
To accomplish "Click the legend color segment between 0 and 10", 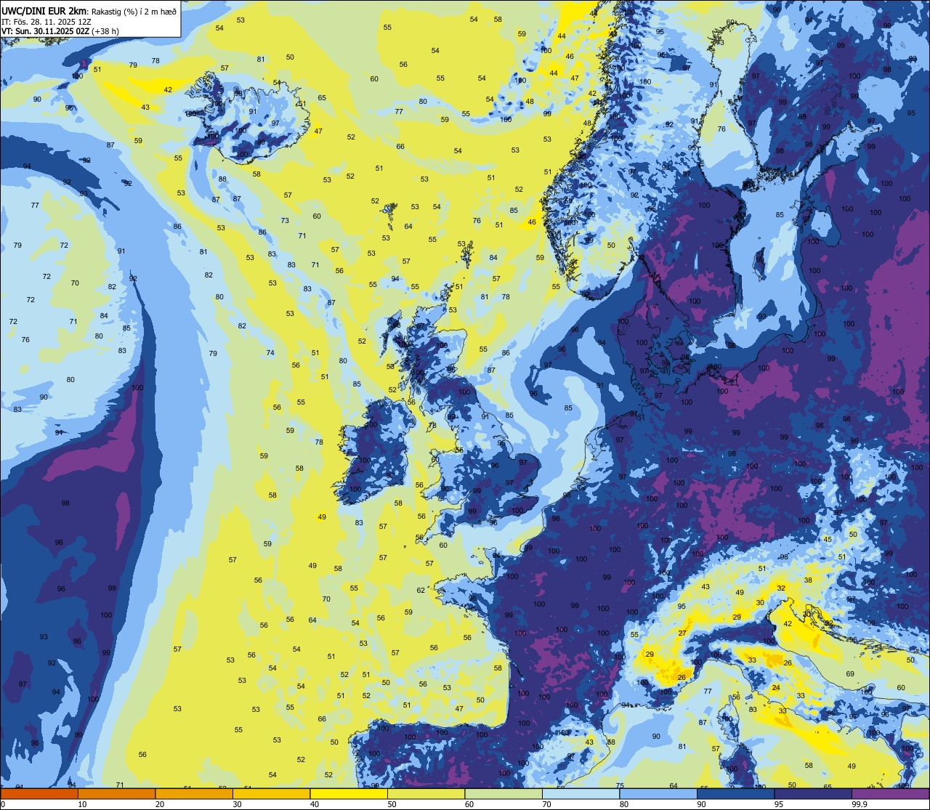I will pyautogui.click(x=39, y=793).
